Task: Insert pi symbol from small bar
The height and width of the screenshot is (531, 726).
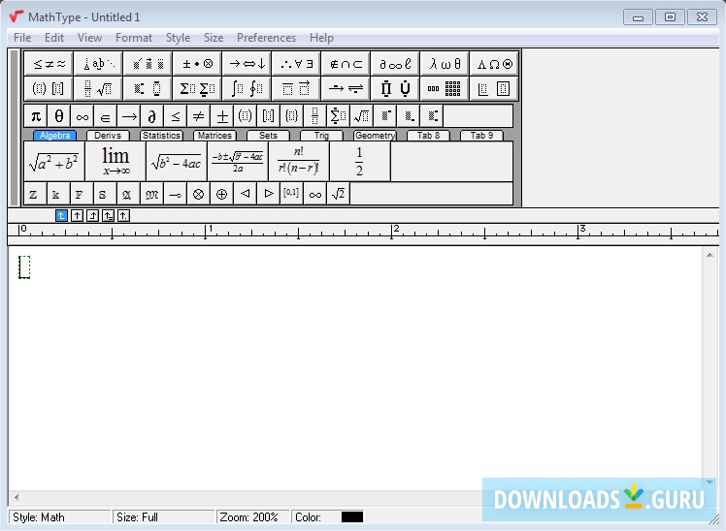Action: coord(36,116)
